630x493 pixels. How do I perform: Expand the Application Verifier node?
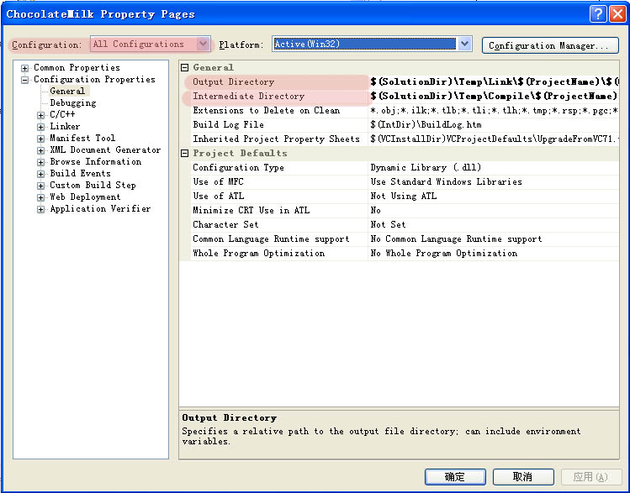tap(40, 209)
